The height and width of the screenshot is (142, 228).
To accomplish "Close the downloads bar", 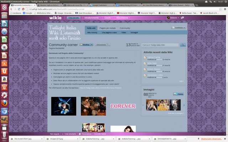I will point(225,139).
